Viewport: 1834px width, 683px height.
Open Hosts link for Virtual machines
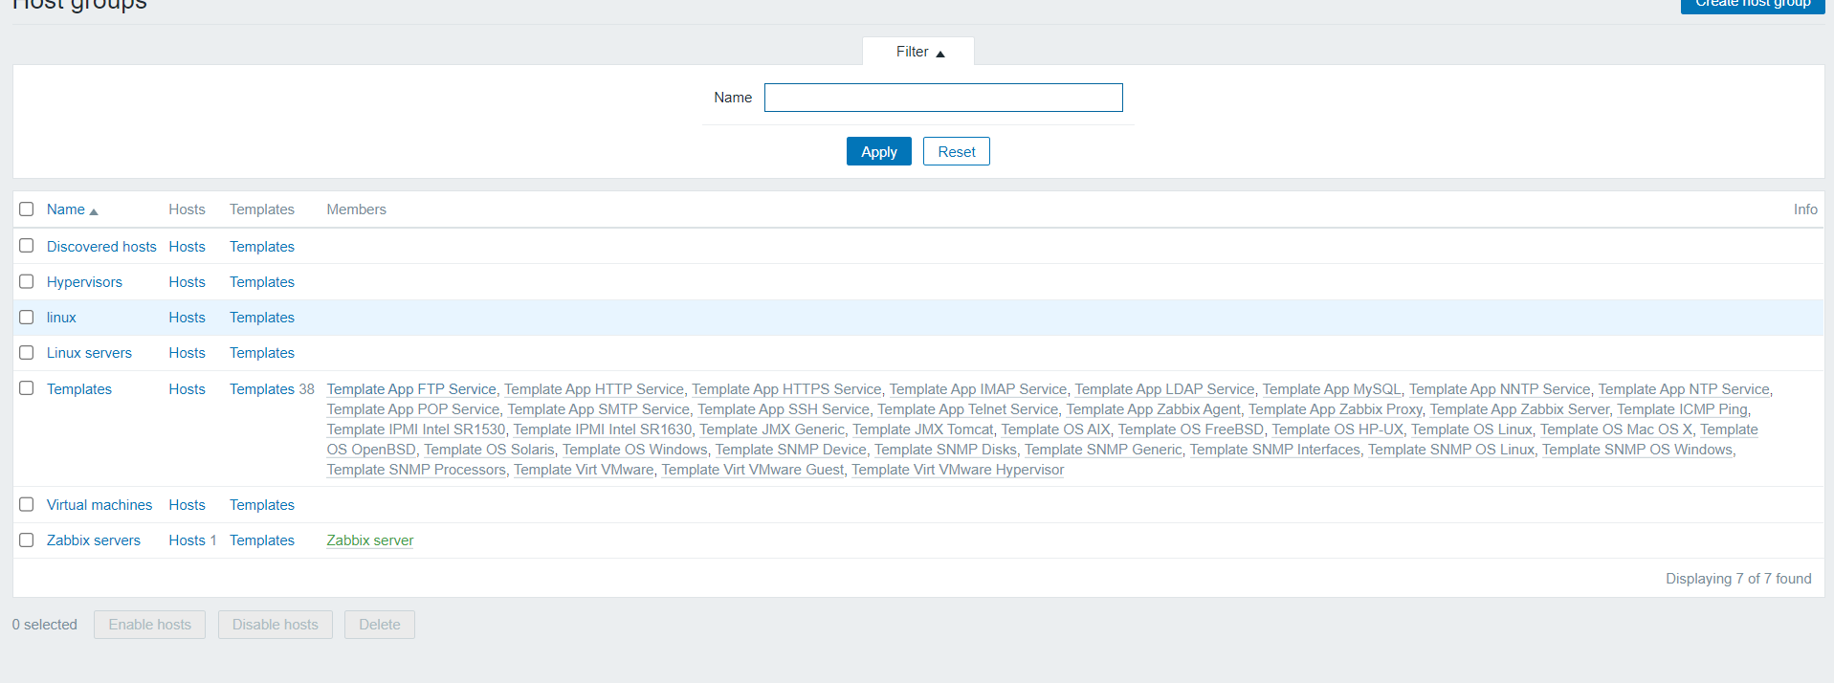pos(187,505)
